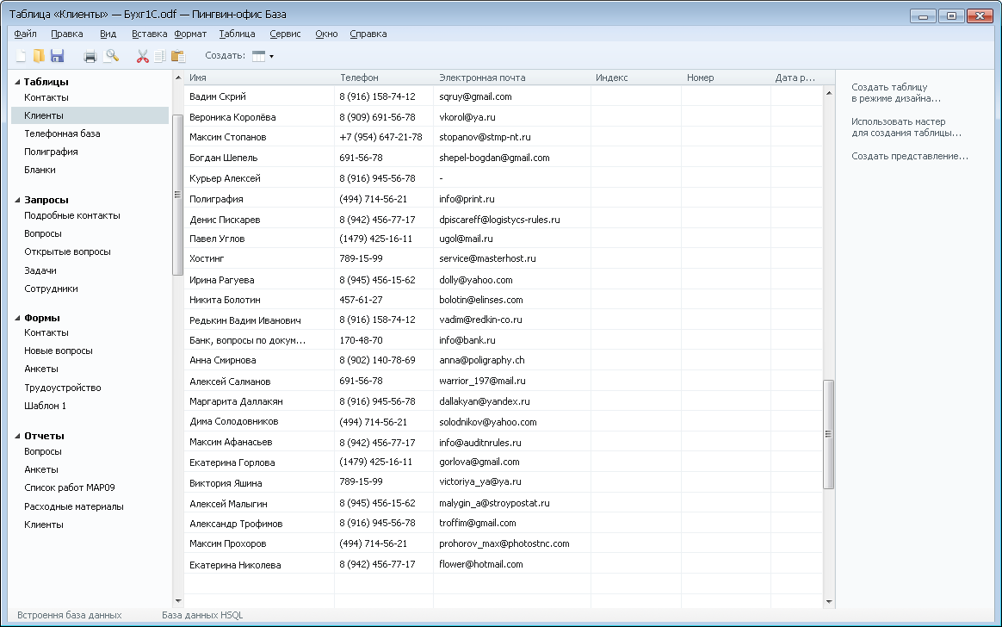Screen dimensions: 1002x627
Task: Print the table with the printer icon
Action: pyautogui.click(x=90, y=56)
